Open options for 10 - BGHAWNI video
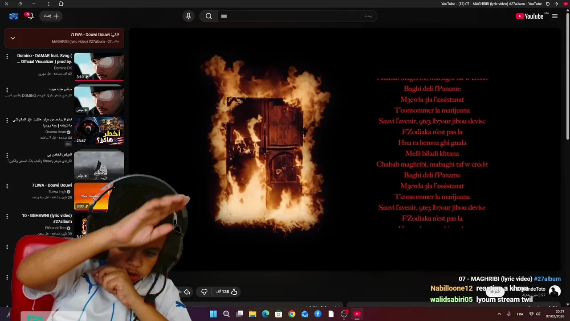 point(7,216)
